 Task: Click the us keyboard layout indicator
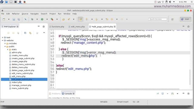pyautogui.click(x=159, y=2)
